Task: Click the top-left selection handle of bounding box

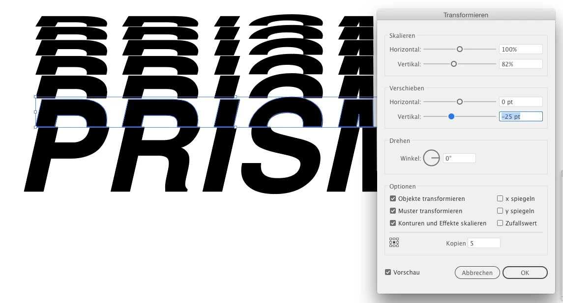Action: pyautogui.click(x=35, y=97)
